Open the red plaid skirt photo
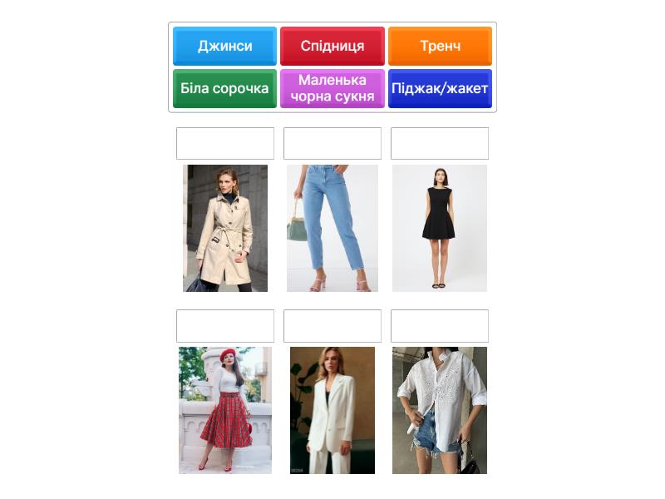The height and width of the screenshot is (499, 665). 225,410
